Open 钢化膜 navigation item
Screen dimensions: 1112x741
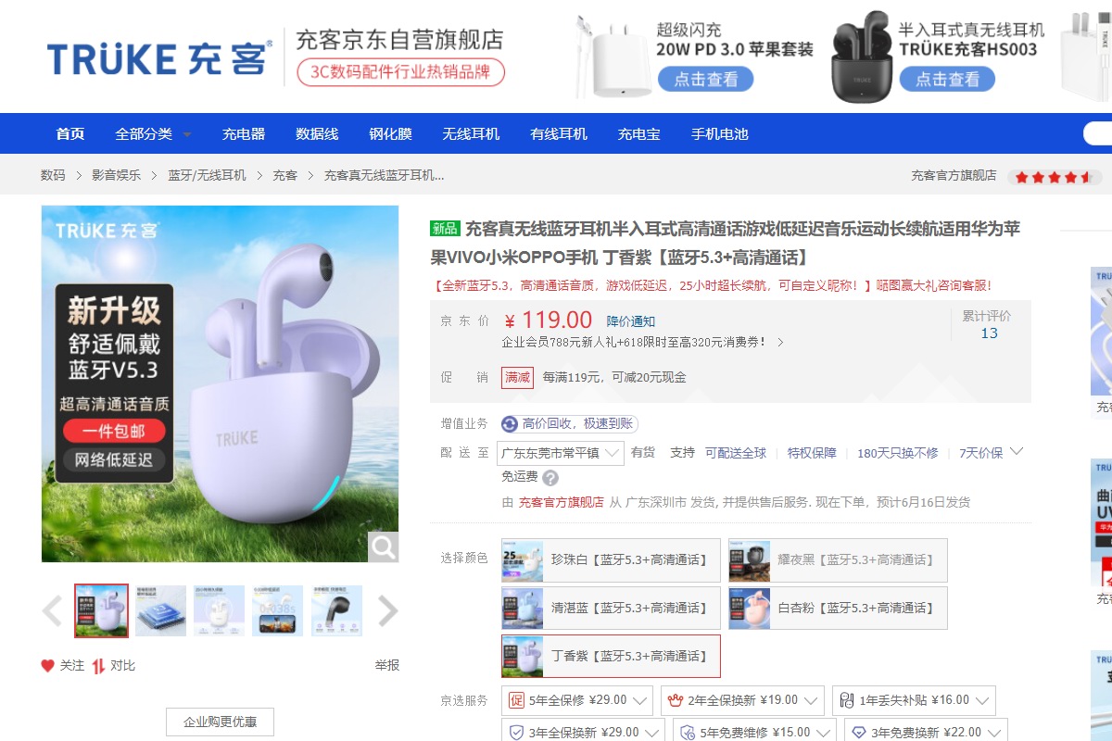390,133
